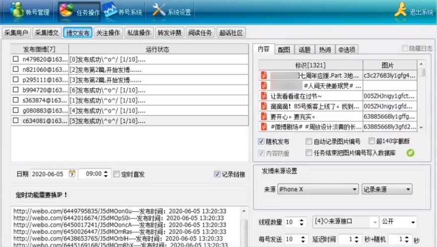This screenshot has height=247, width=437.
Task: Switch to the 热词 tab
Action: tap(325, 50)
